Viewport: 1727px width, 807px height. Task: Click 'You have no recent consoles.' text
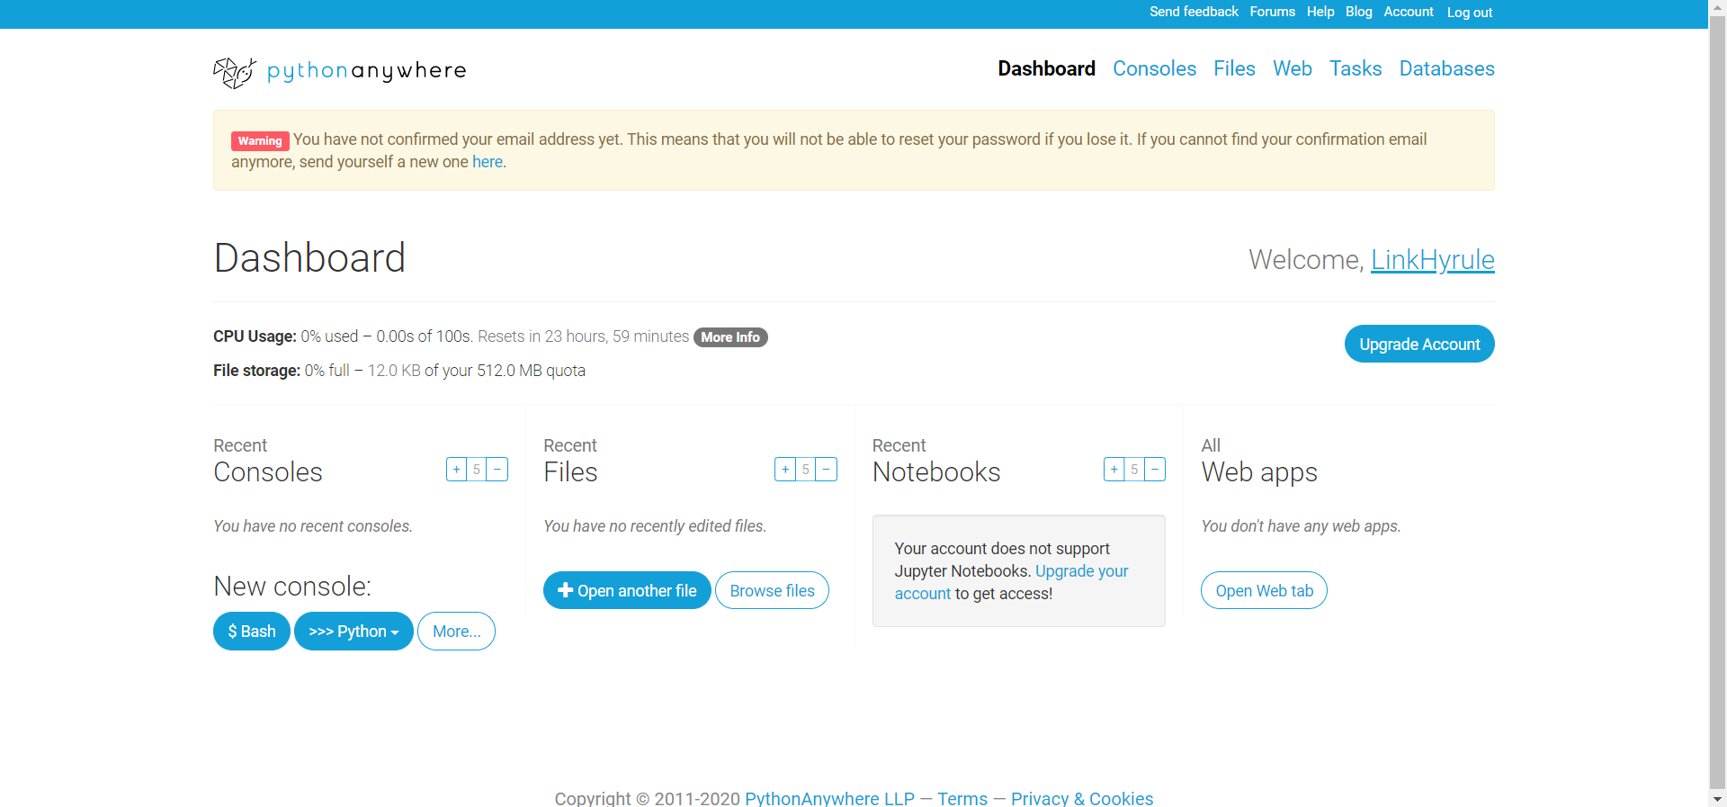click(313, 526)
